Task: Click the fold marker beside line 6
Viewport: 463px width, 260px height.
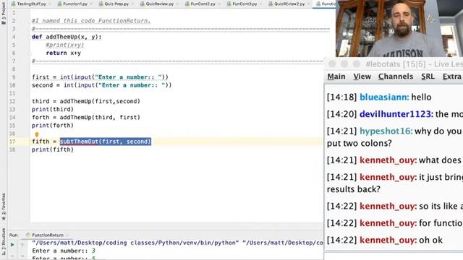Action: pos(30,53)
